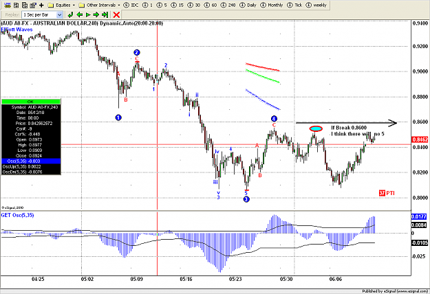Viewport: 430px width, 294px height.
Task: Select the IDC symbol shortcut
Action: [131, 5]
